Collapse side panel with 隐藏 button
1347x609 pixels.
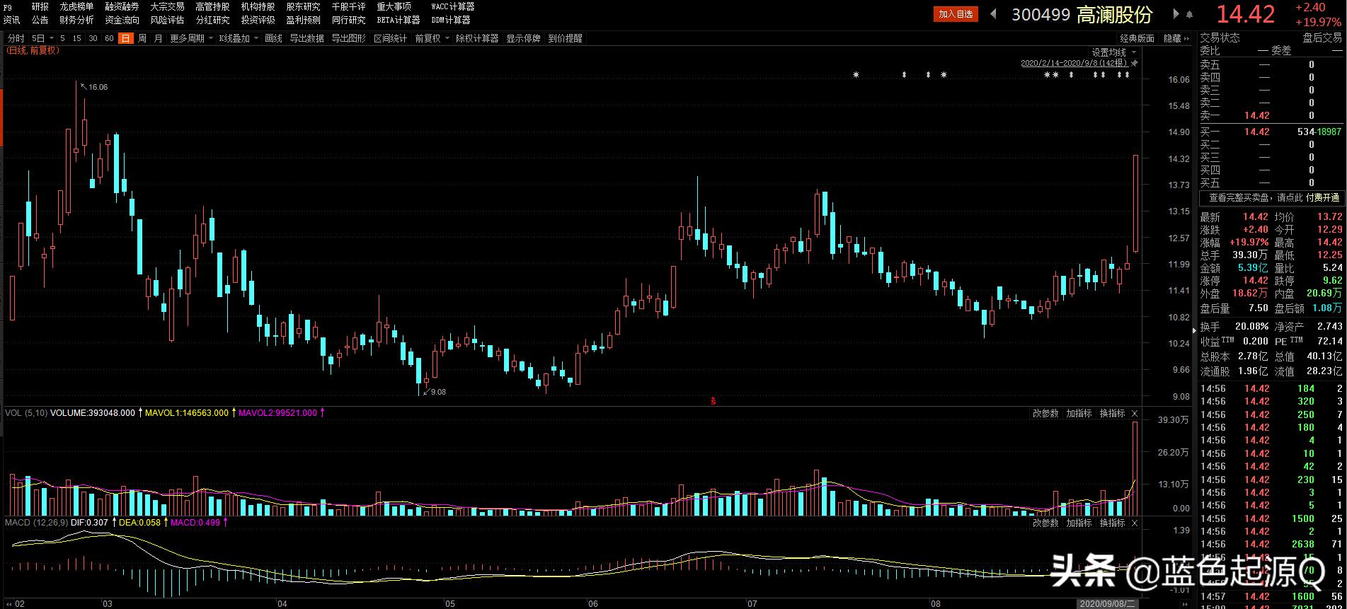(1176, 38)
